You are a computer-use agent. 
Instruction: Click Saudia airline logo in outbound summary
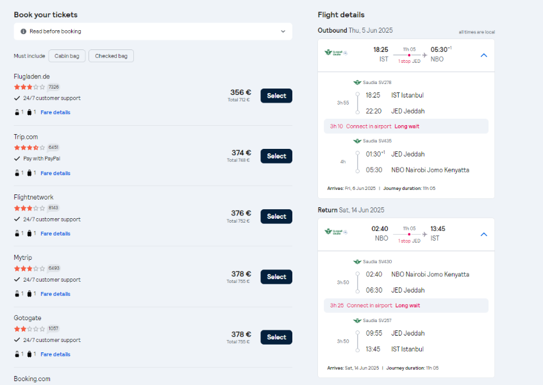(335, 53)
